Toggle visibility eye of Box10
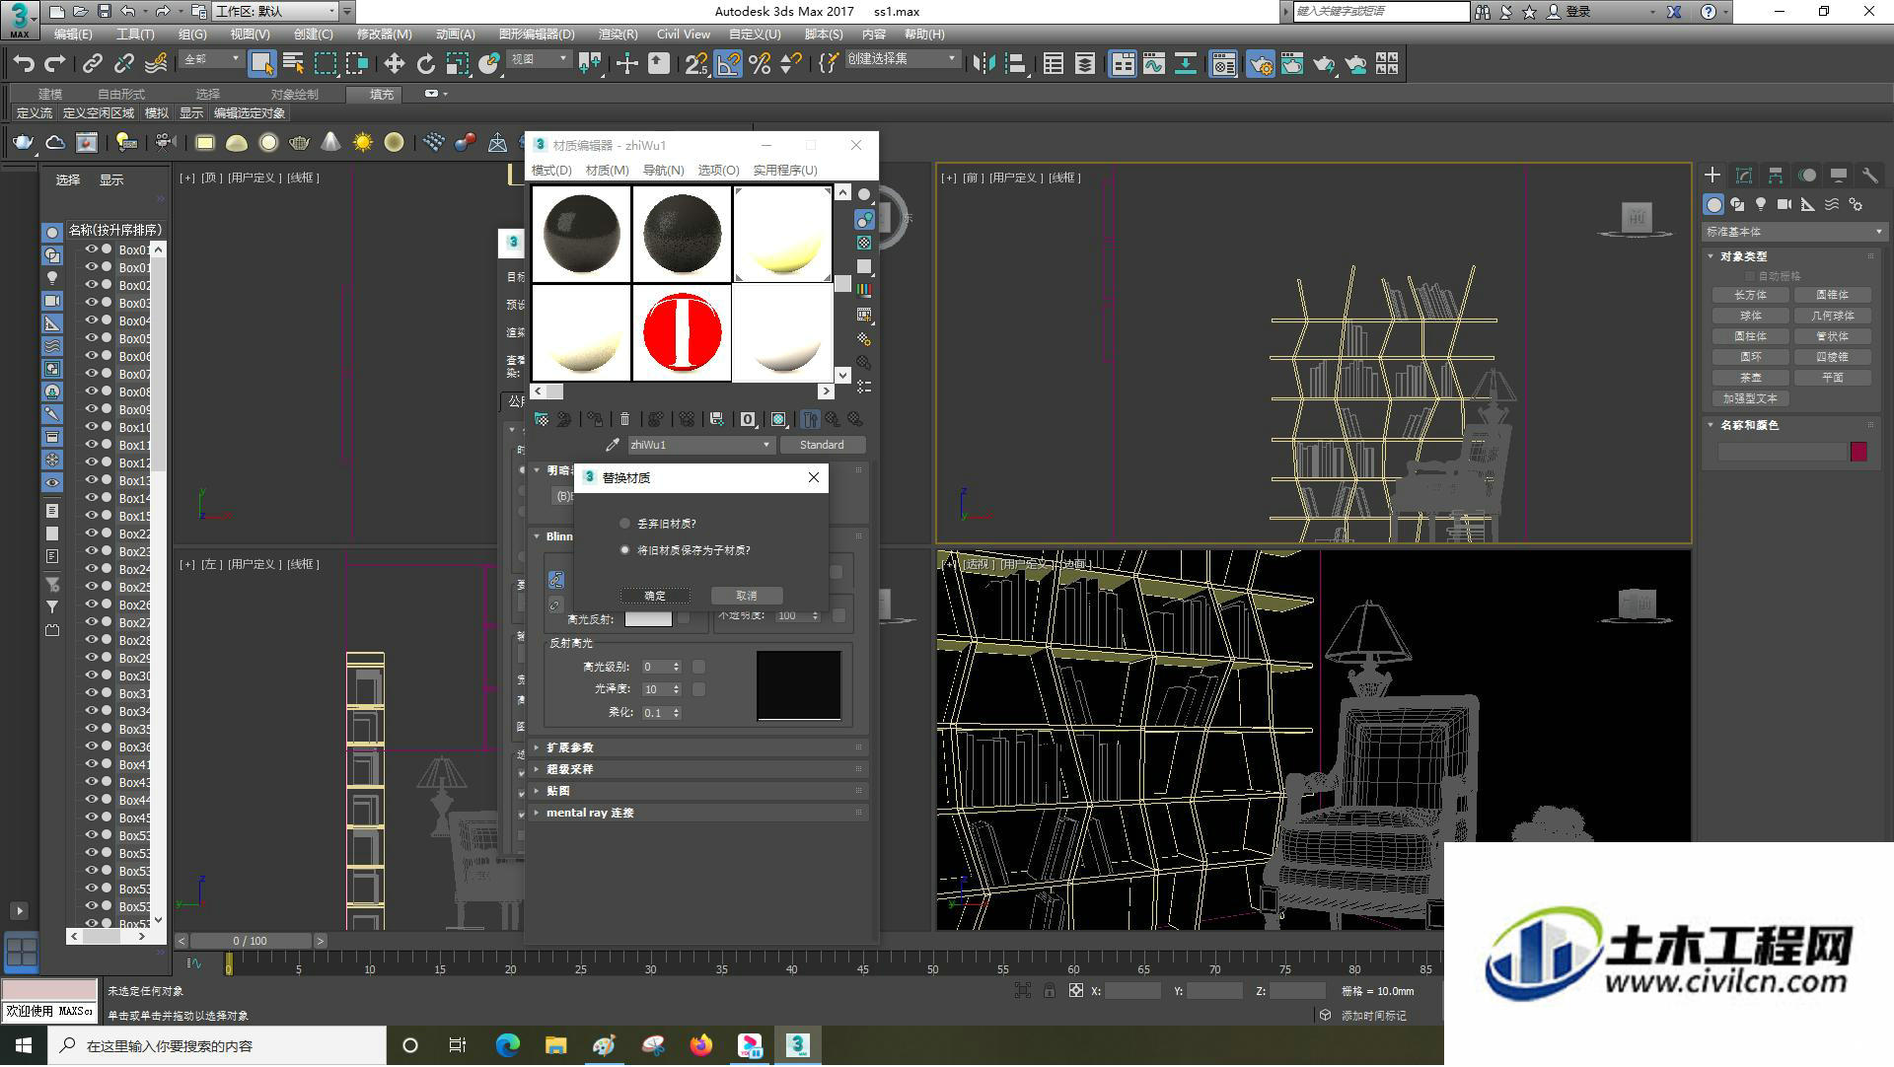 [x=92, y=427]
